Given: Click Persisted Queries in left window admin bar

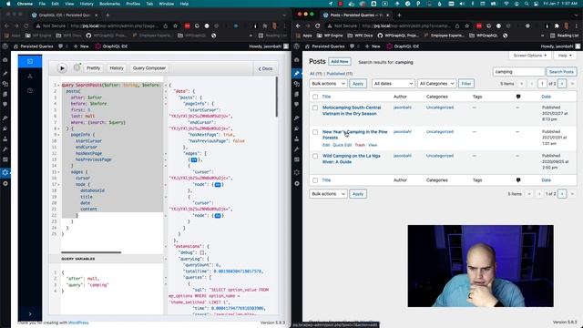Looking at the screenshot, I should tap(33, 46).
